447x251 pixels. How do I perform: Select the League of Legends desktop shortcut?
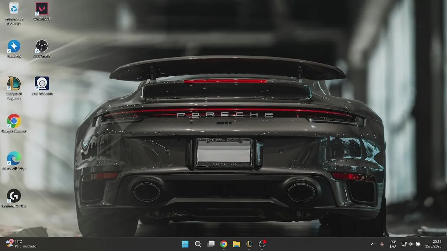tap(14, 89)
